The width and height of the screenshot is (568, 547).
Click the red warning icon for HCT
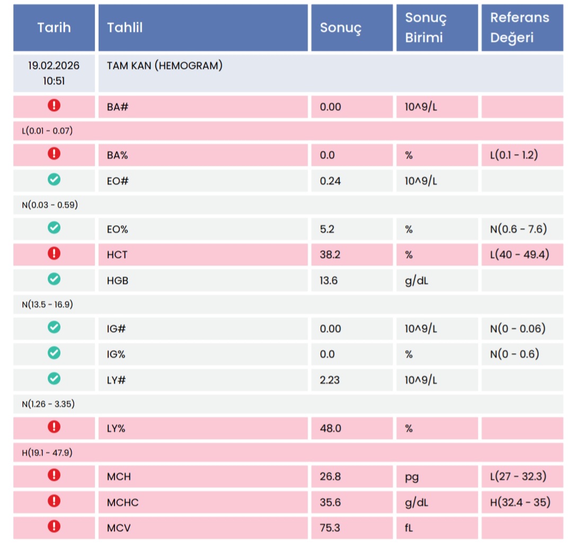pyautogui.click(x=54, y=253)
